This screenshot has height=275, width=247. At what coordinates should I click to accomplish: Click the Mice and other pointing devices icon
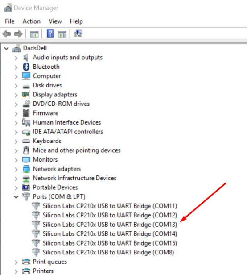26,150
